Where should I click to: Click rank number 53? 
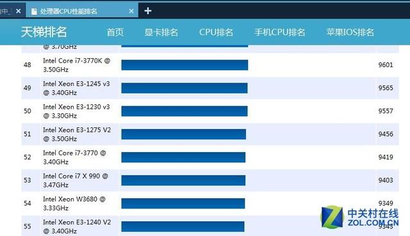[28, 180]
